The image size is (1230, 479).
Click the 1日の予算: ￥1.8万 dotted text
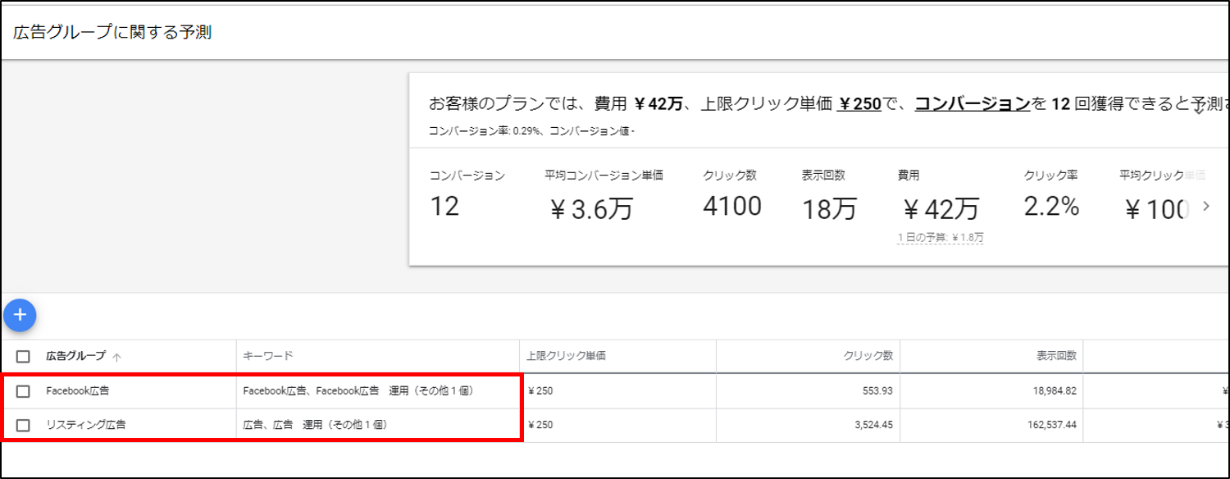(941, 238)
